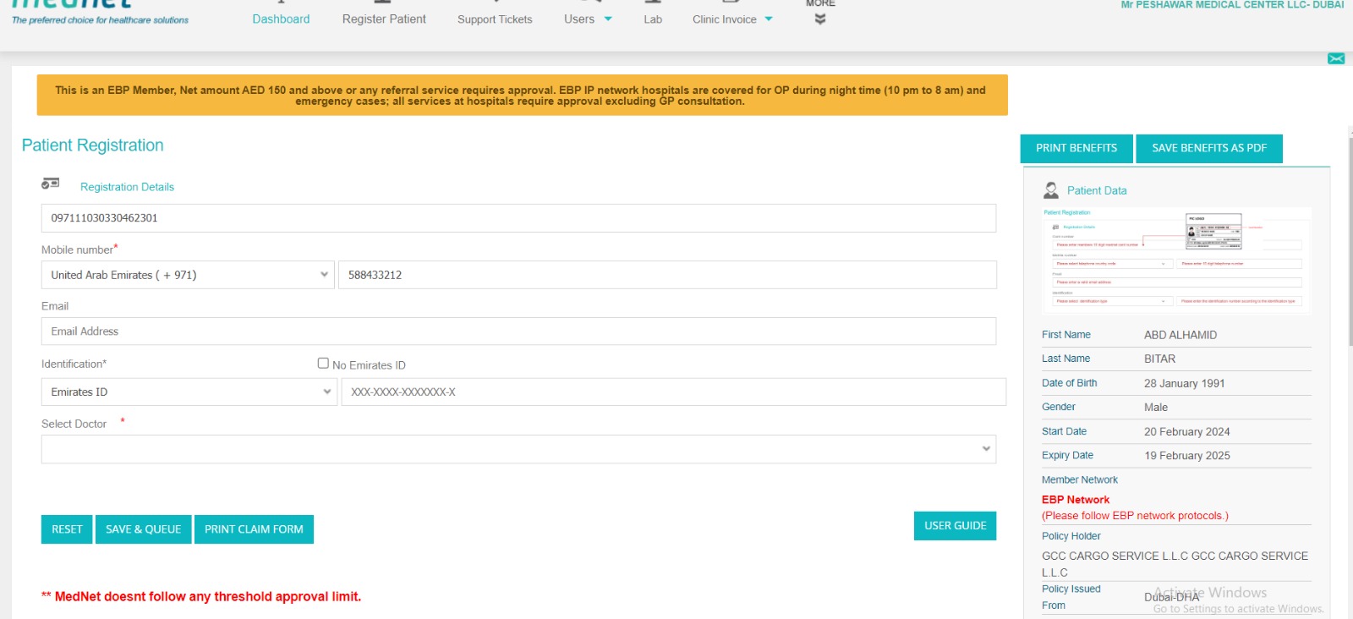Open the Clinic Invoice menu
Image resolution: width=1353 pixels, height=619 pixels.
731,19
